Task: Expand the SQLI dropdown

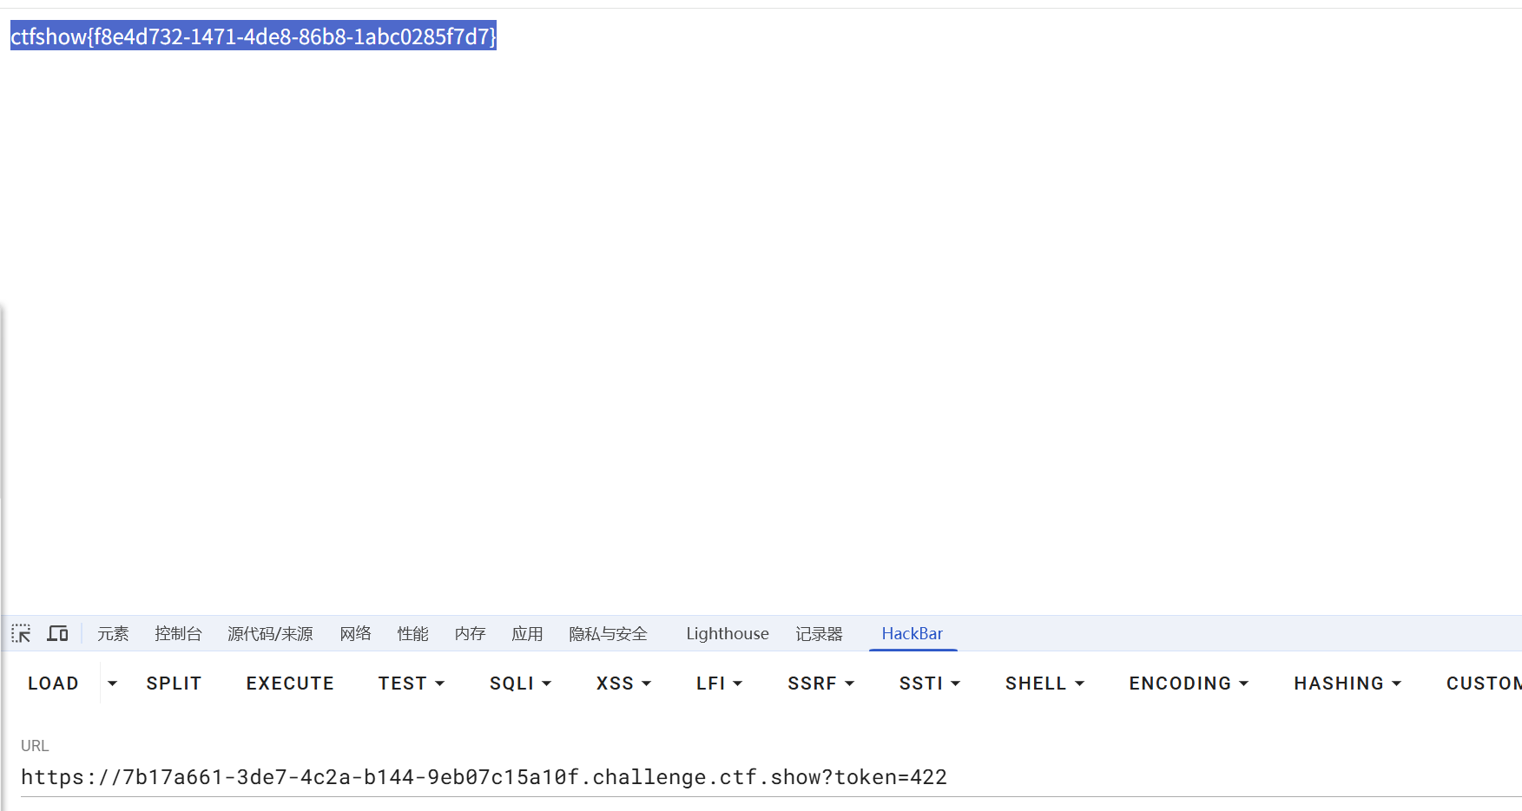Action: tap(520, 683)
